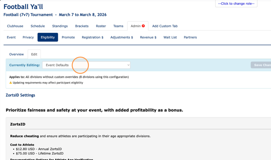Click the Reduce cheating description text
271x160 pixels.
point(80,136)
